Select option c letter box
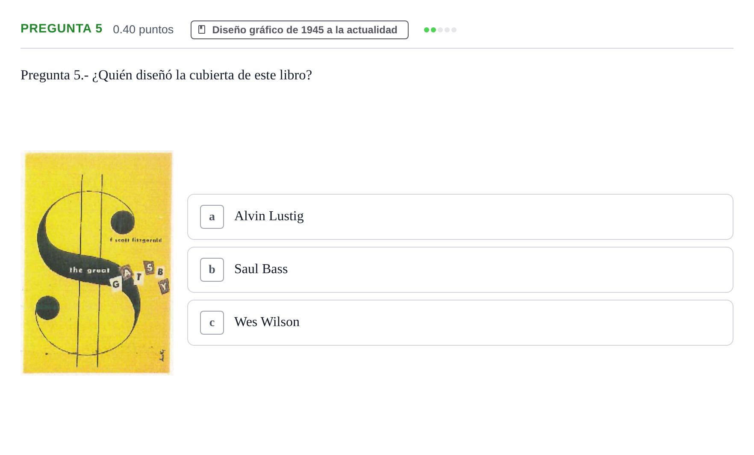Viewport: 754px width, 455px height. click(212, 323)
